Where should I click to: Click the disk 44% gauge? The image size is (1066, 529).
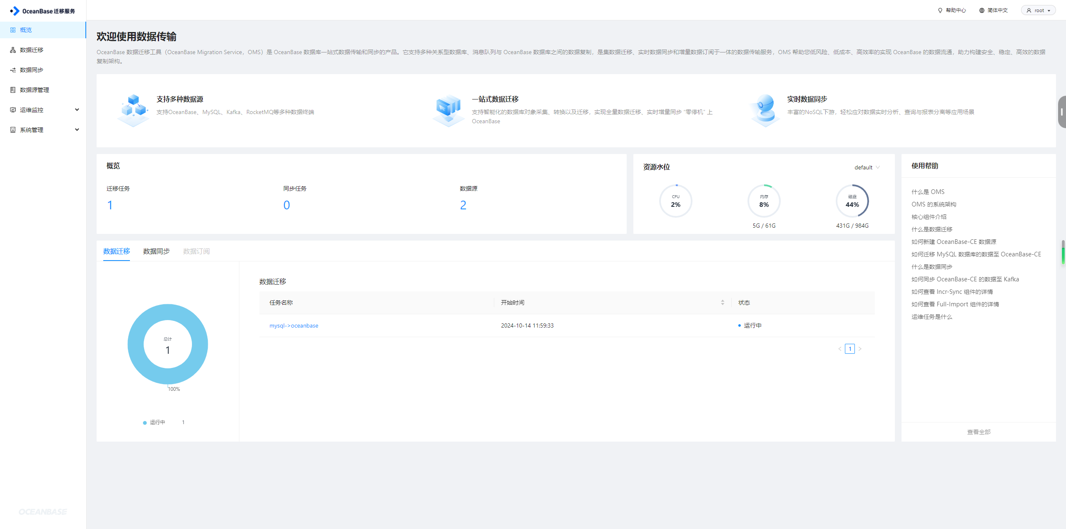[852, 201]
